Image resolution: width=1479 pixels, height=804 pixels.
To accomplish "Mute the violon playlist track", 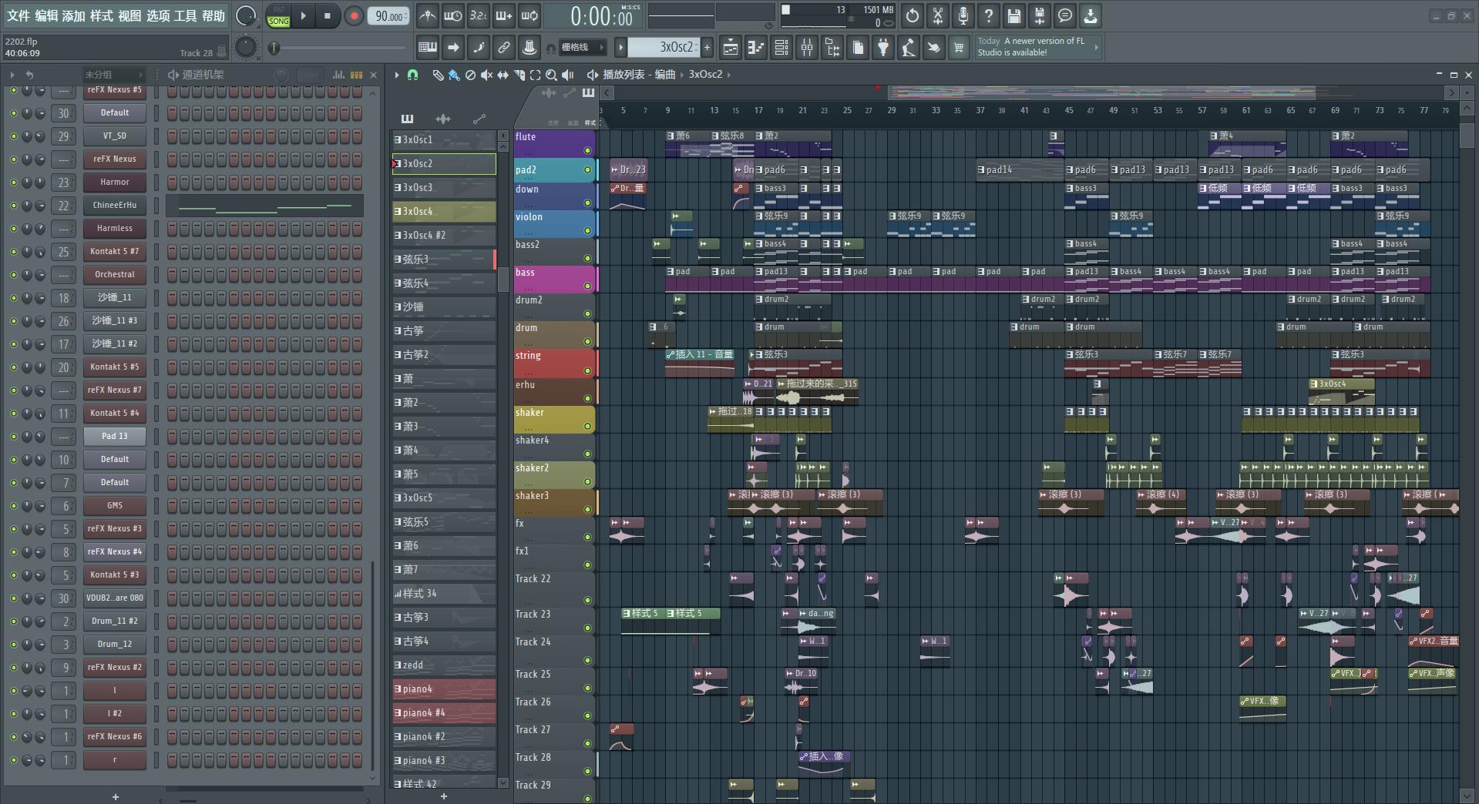I will [587, 231].
